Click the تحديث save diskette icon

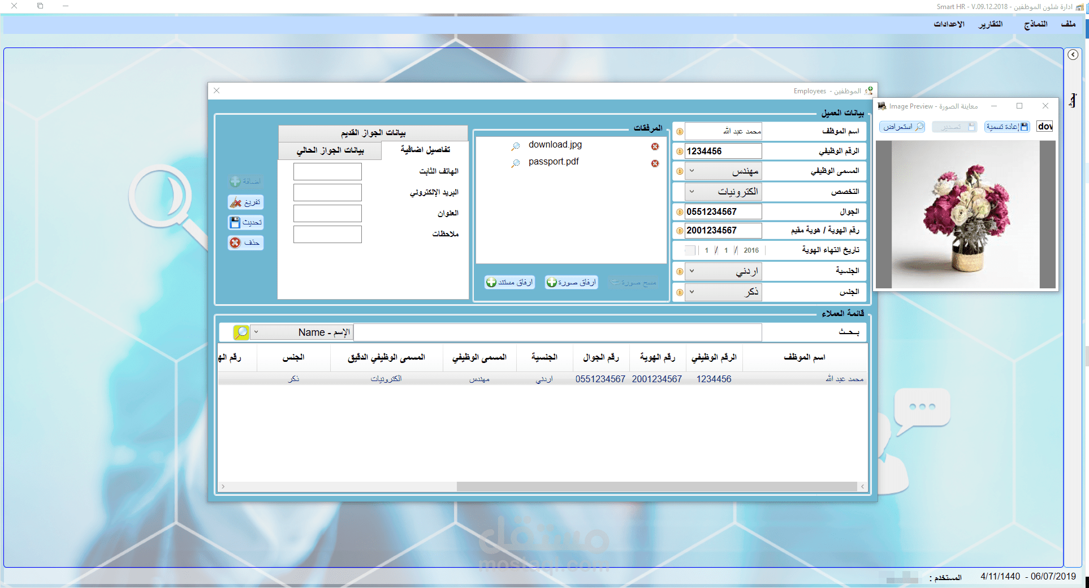pyautogui.click(x=236, y=222)
